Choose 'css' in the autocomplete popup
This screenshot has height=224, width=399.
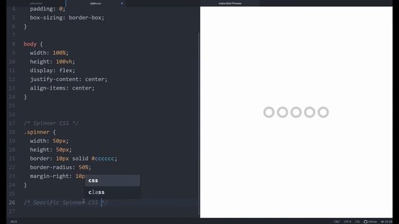[112, 180]
